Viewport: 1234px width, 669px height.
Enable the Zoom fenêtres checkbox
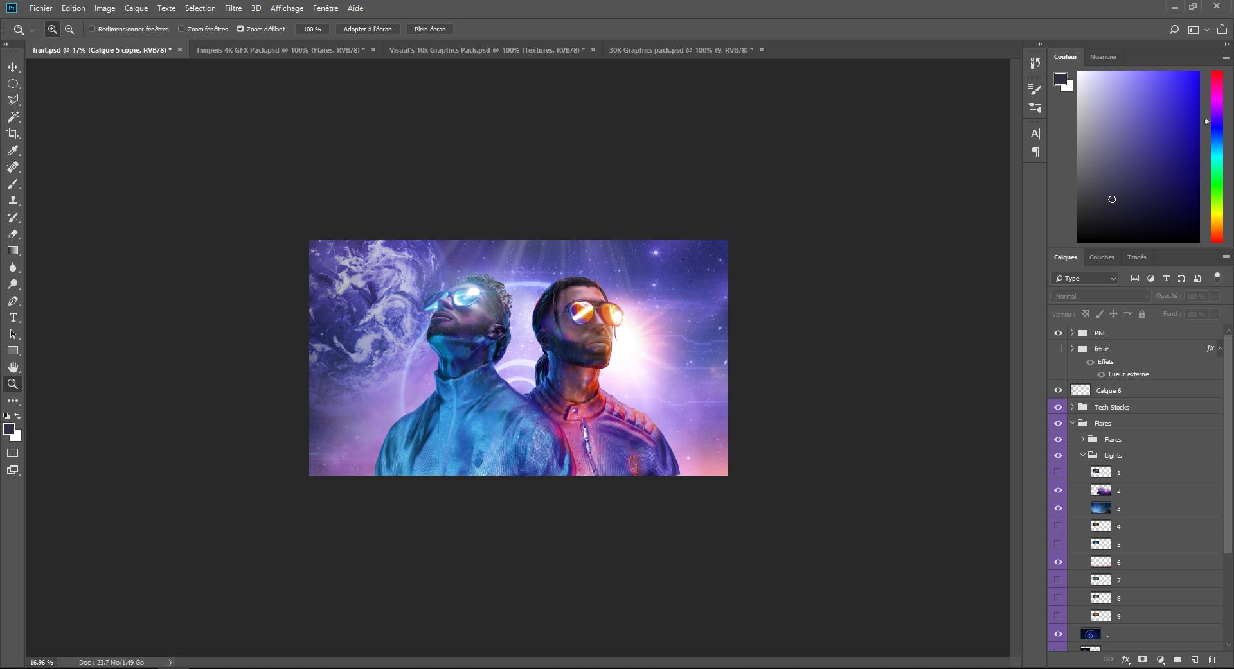pos(181,29)
